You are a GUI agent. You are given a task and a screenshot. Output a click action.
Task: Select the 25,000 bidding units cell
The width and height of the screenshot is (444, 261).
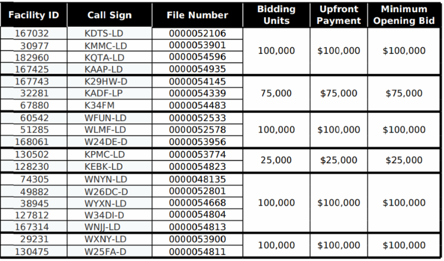[x=276, y=160]
